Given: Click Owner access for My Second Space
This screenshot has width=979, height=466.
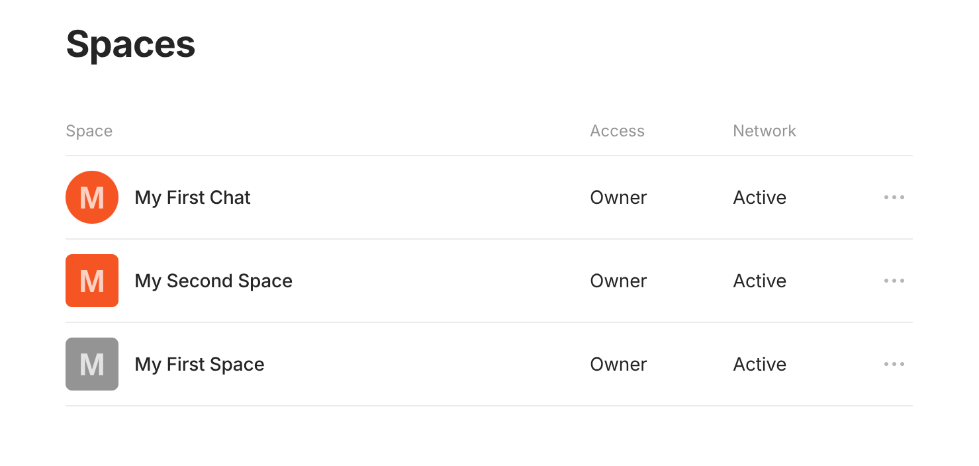Looking at the screenshot, I should [618, 281].
